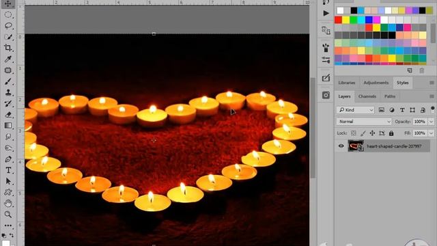
Task: Toggle filter for shape layers
Action: tap(412, 110)
